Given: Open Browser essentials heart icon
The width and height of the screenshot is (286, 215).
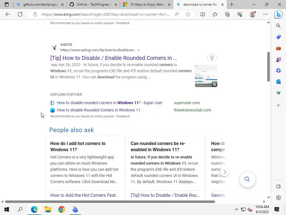Looking at the screenshot, I should (240, 14).
